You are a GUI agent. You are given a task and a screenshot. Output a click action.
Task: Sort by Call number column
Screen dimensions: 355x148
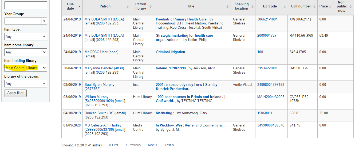pos(302,6)
